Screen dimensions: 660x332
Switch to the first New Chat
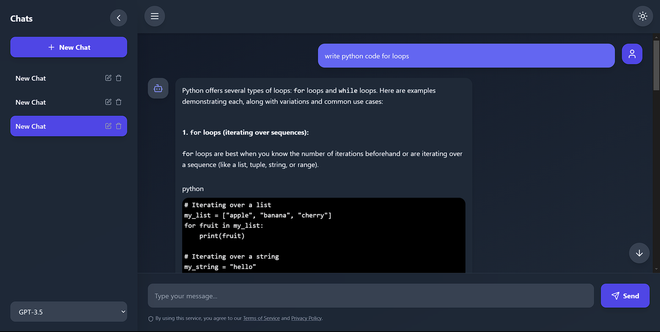pos(52,78)
